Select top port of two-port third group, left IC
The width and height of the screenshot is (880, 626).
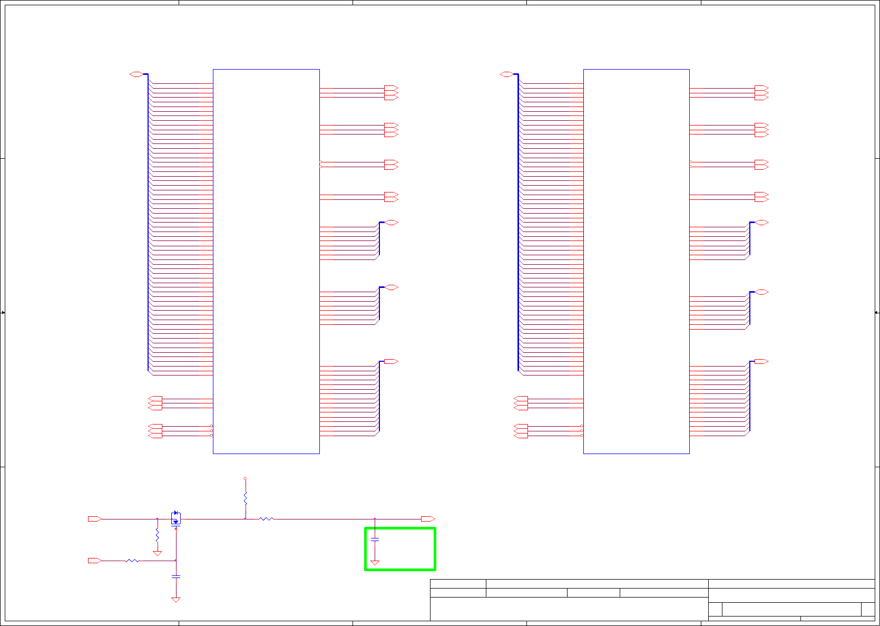point(392,162)
